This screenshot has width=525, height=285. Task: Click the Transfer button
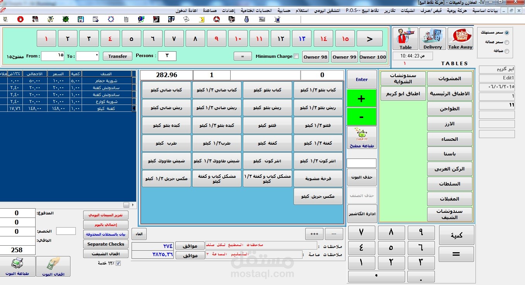[118, 56]
